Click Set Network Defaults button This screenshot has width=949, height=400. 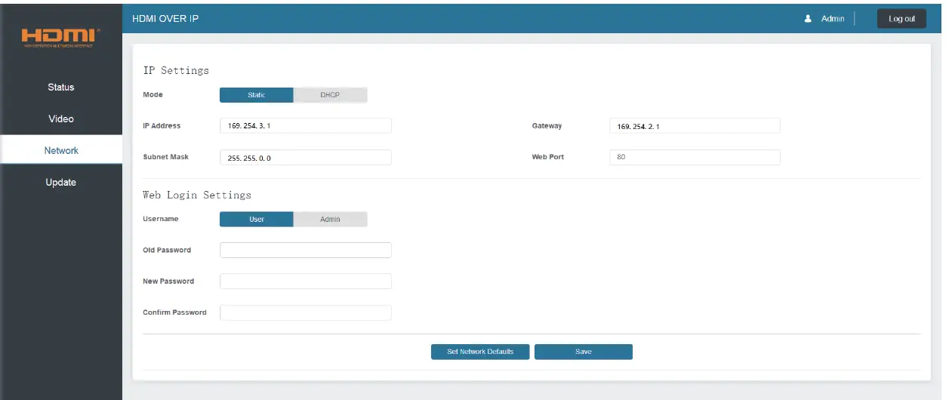pyautogui.click(x=480, y=352)
